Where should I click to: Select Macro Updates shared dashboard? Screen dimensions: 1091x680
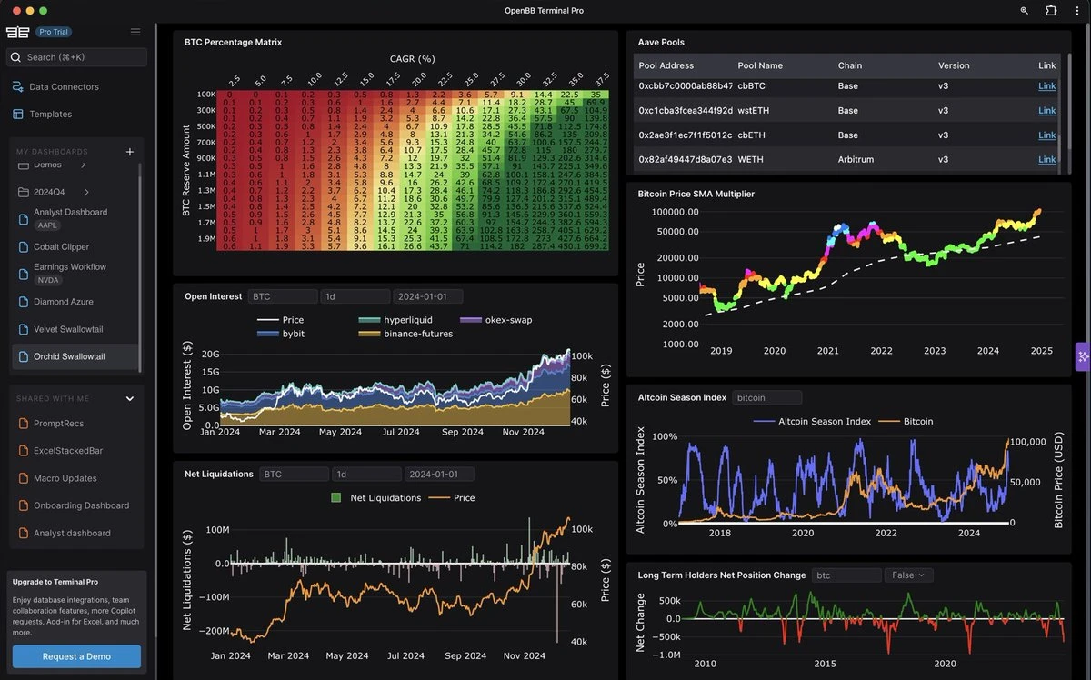(x=65, y=478)
